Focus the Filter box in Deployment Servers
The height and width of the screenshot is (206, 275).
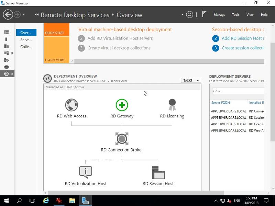click(x=238, y=91)
